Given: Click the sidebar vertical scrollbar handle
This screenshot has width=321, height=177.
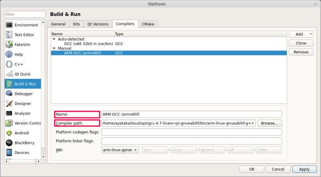Looking at the screenshot, I should click(43, 151).
